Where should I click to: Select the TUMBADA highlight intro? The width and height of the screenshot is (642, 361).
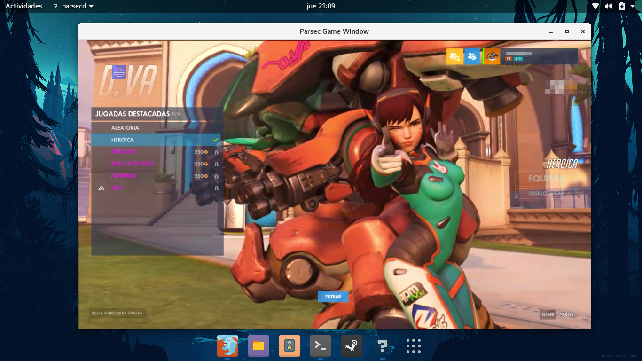tap(157, 176)
